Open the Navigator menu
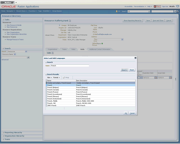The height and width of the screenshot is (144, 180). pos(11,11)
